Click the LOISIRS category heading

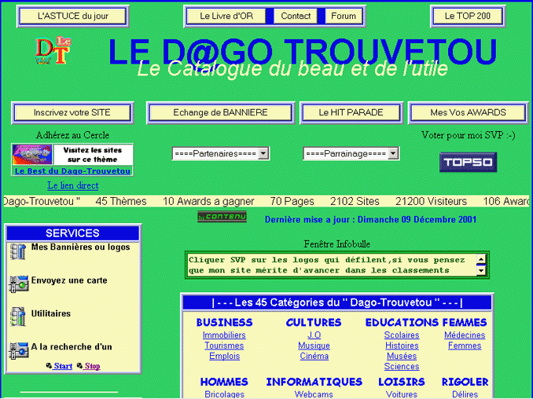click(402, 382)
